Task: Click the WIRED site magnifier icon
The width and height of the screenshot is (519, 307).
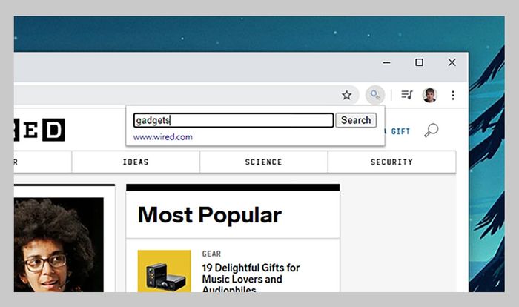Action: click(x=431, y=131)
